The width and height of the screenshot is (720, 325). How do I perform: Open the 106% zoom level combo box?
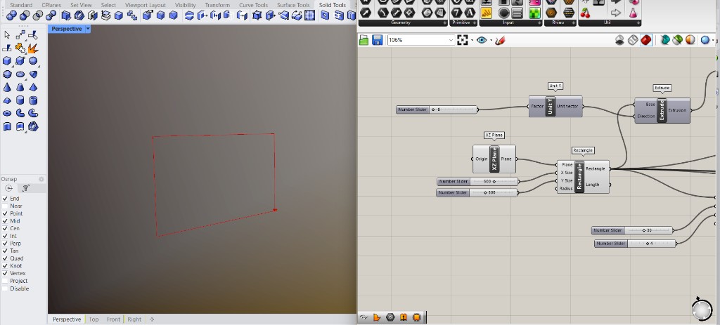coord(420,40)
